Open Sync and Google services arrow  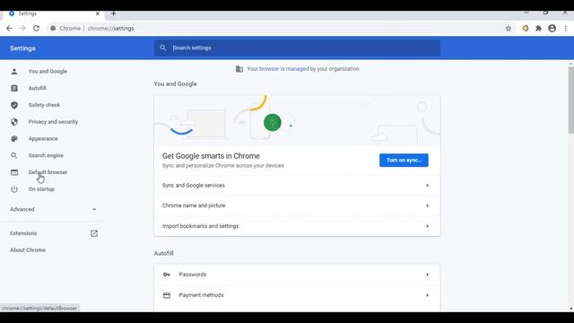427,186
